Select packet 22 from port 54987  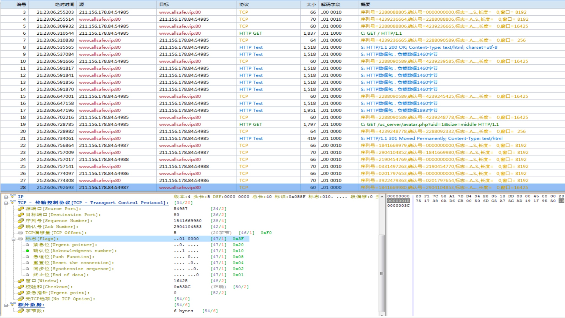[282, 146]
